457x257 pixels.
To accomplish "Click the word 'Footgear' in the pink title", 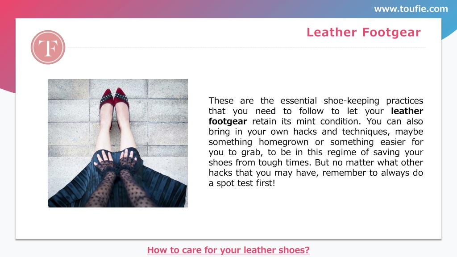I will (392, 32).
